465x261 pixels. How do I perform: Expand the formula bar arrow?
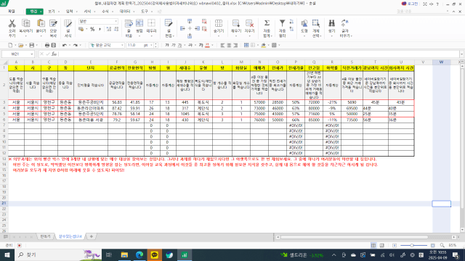(461, 54)
